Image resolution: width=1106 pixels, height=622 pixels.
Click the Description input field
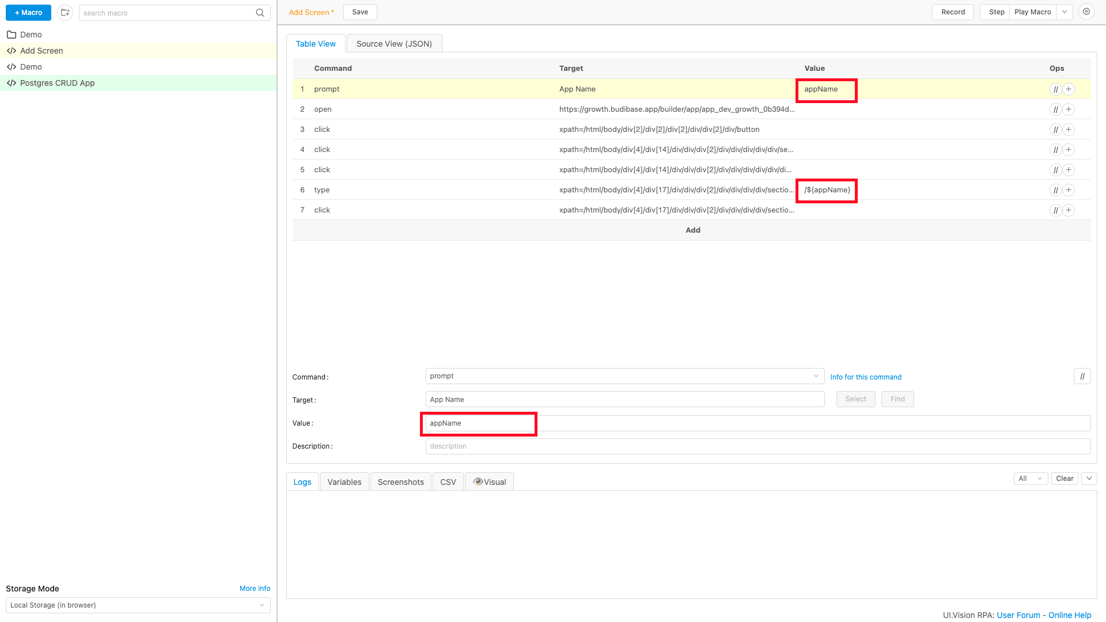758,446
